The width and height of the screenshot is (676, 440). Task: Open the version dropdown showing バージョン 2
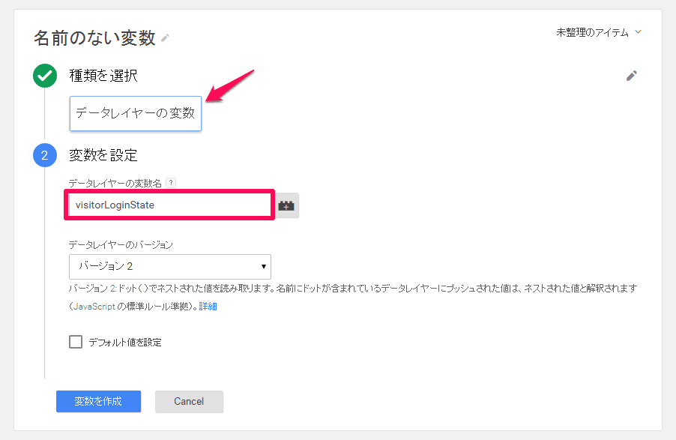169,267
